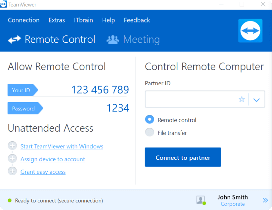272x210 pixels.
Task: Click plus icon beside Assign device to account
Action: pos(12,158)
